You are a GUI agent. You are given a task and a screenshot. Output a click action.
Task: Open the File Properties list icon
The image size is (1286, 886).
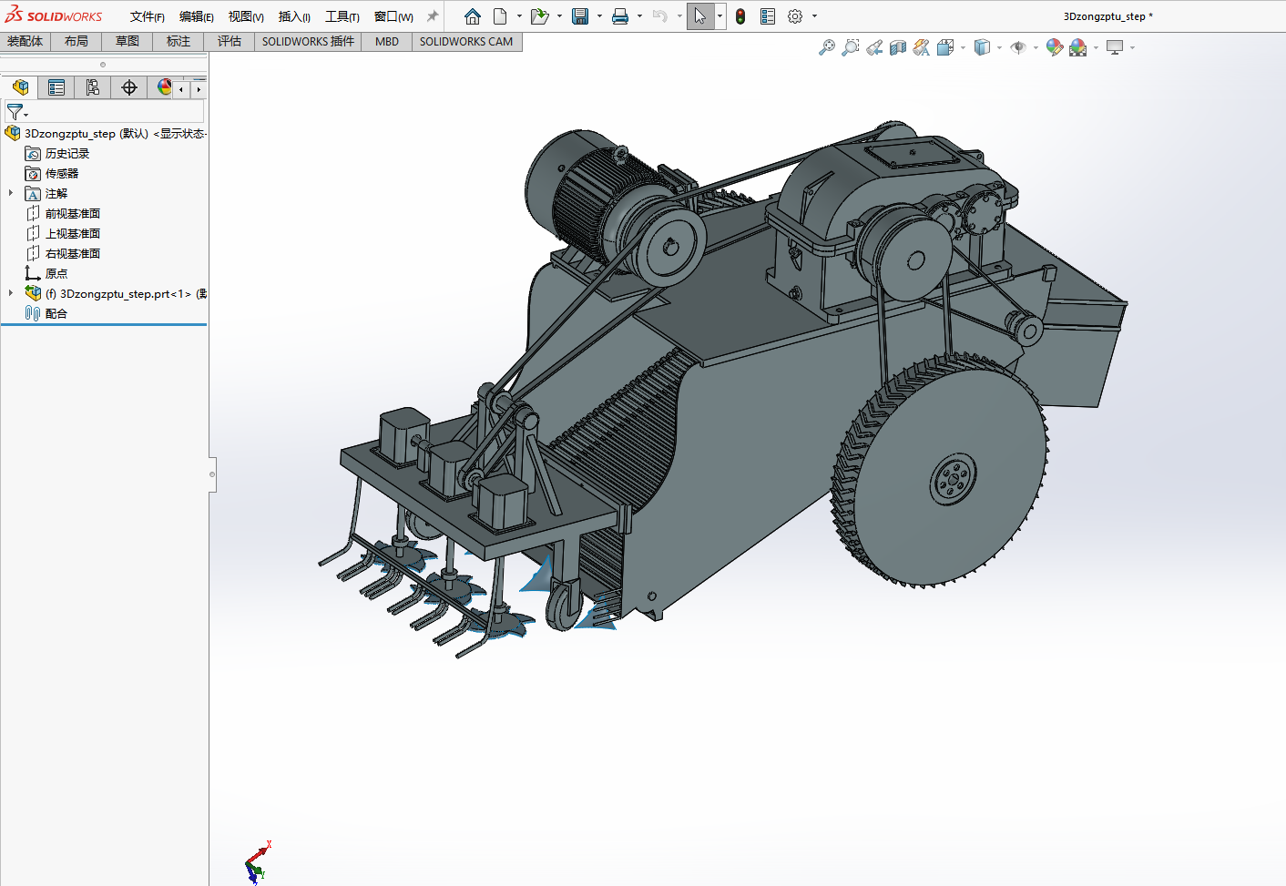point(768,16)
